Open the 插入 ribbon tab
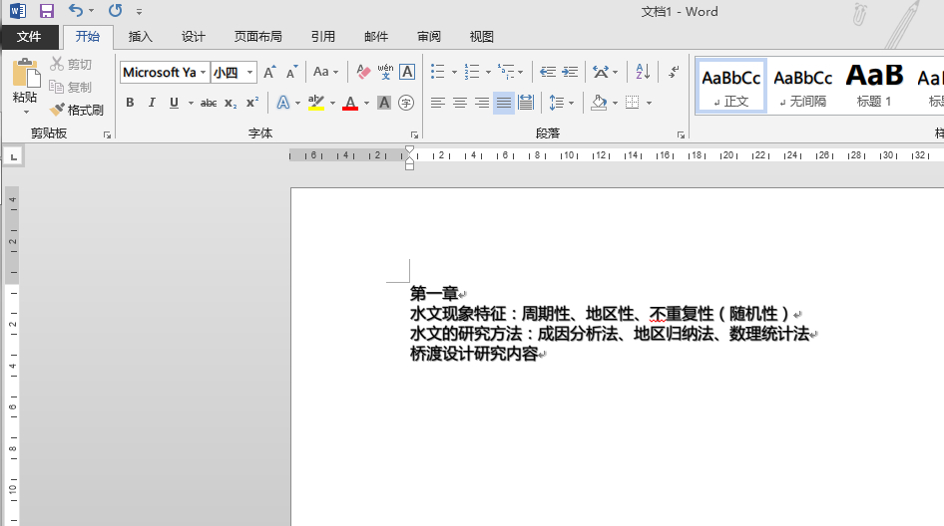Screen dimensions: 944x526 tap(141, 37)
